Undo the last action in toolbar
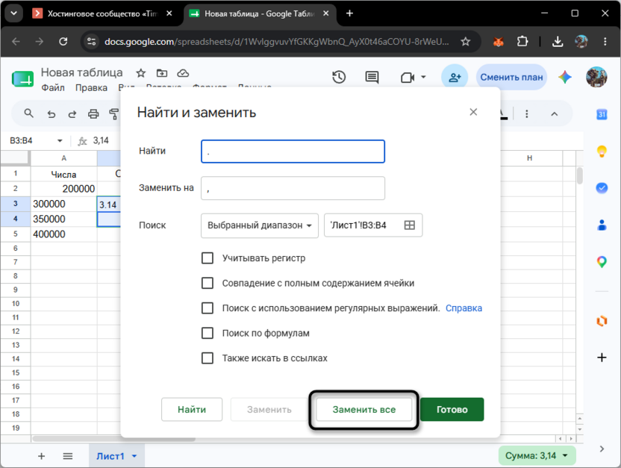This screenshot has width=621, height=468. click(51, 114)
